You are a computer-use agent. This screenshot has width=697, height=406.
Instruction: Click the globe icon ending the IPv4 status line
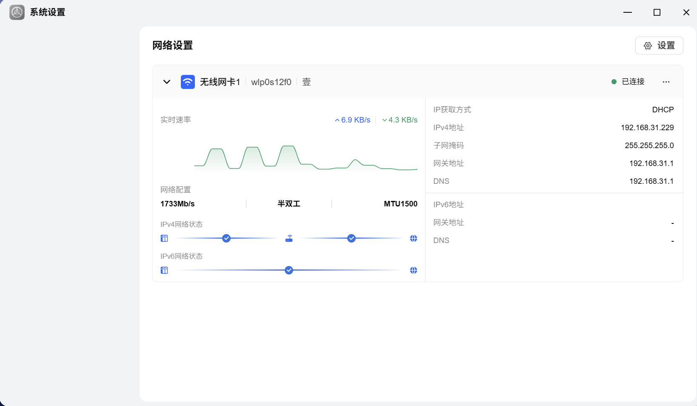(x=413, y=238)
